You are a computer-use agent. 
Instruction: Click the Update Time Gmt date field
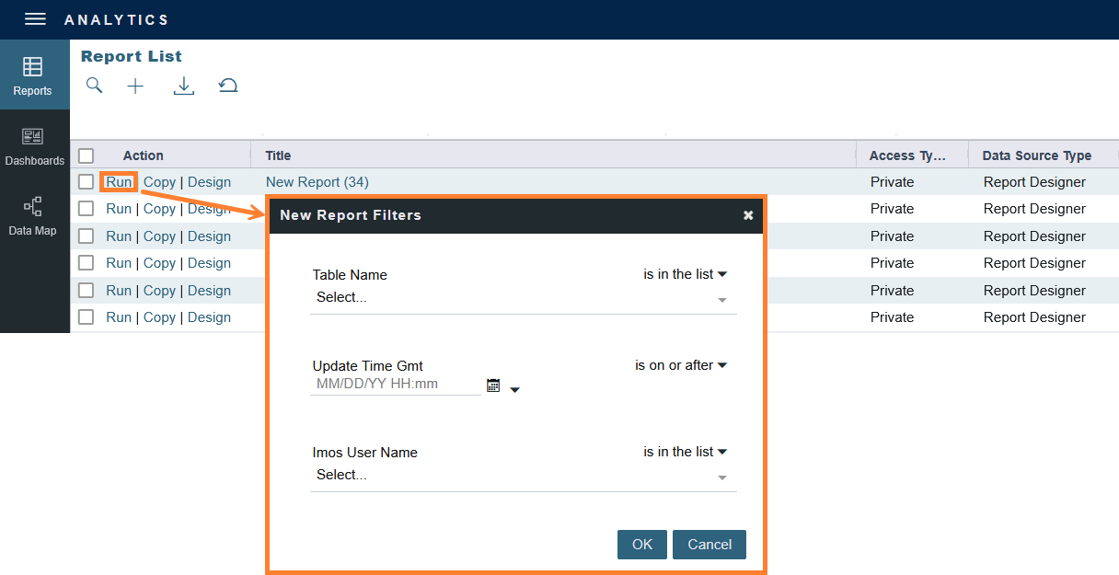click(395, 385)
